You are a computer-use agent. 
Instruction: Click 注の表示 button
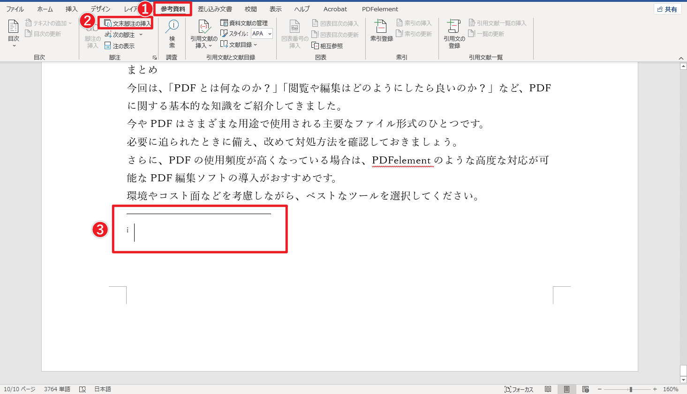(120, 46)
